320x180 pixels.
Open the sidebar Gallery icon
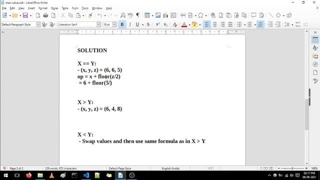[315, 56]
